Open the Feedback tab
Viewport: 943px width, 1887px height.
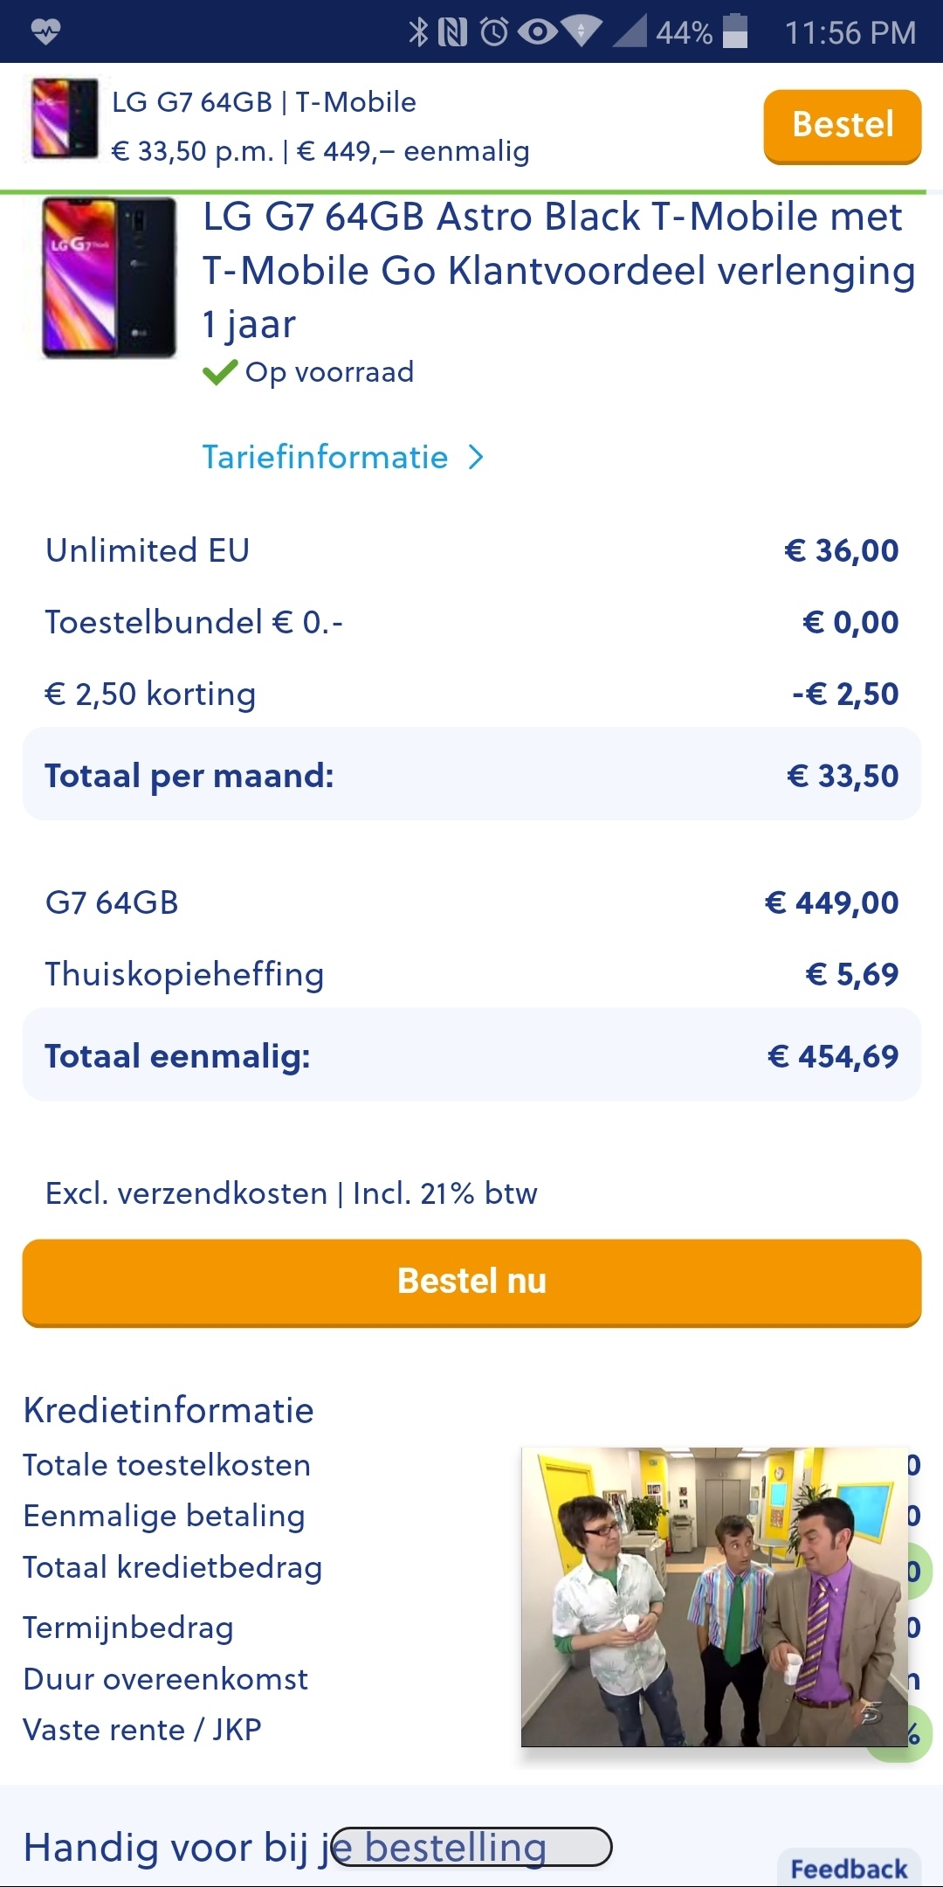pyautogui.click(x=849, y=1869)
